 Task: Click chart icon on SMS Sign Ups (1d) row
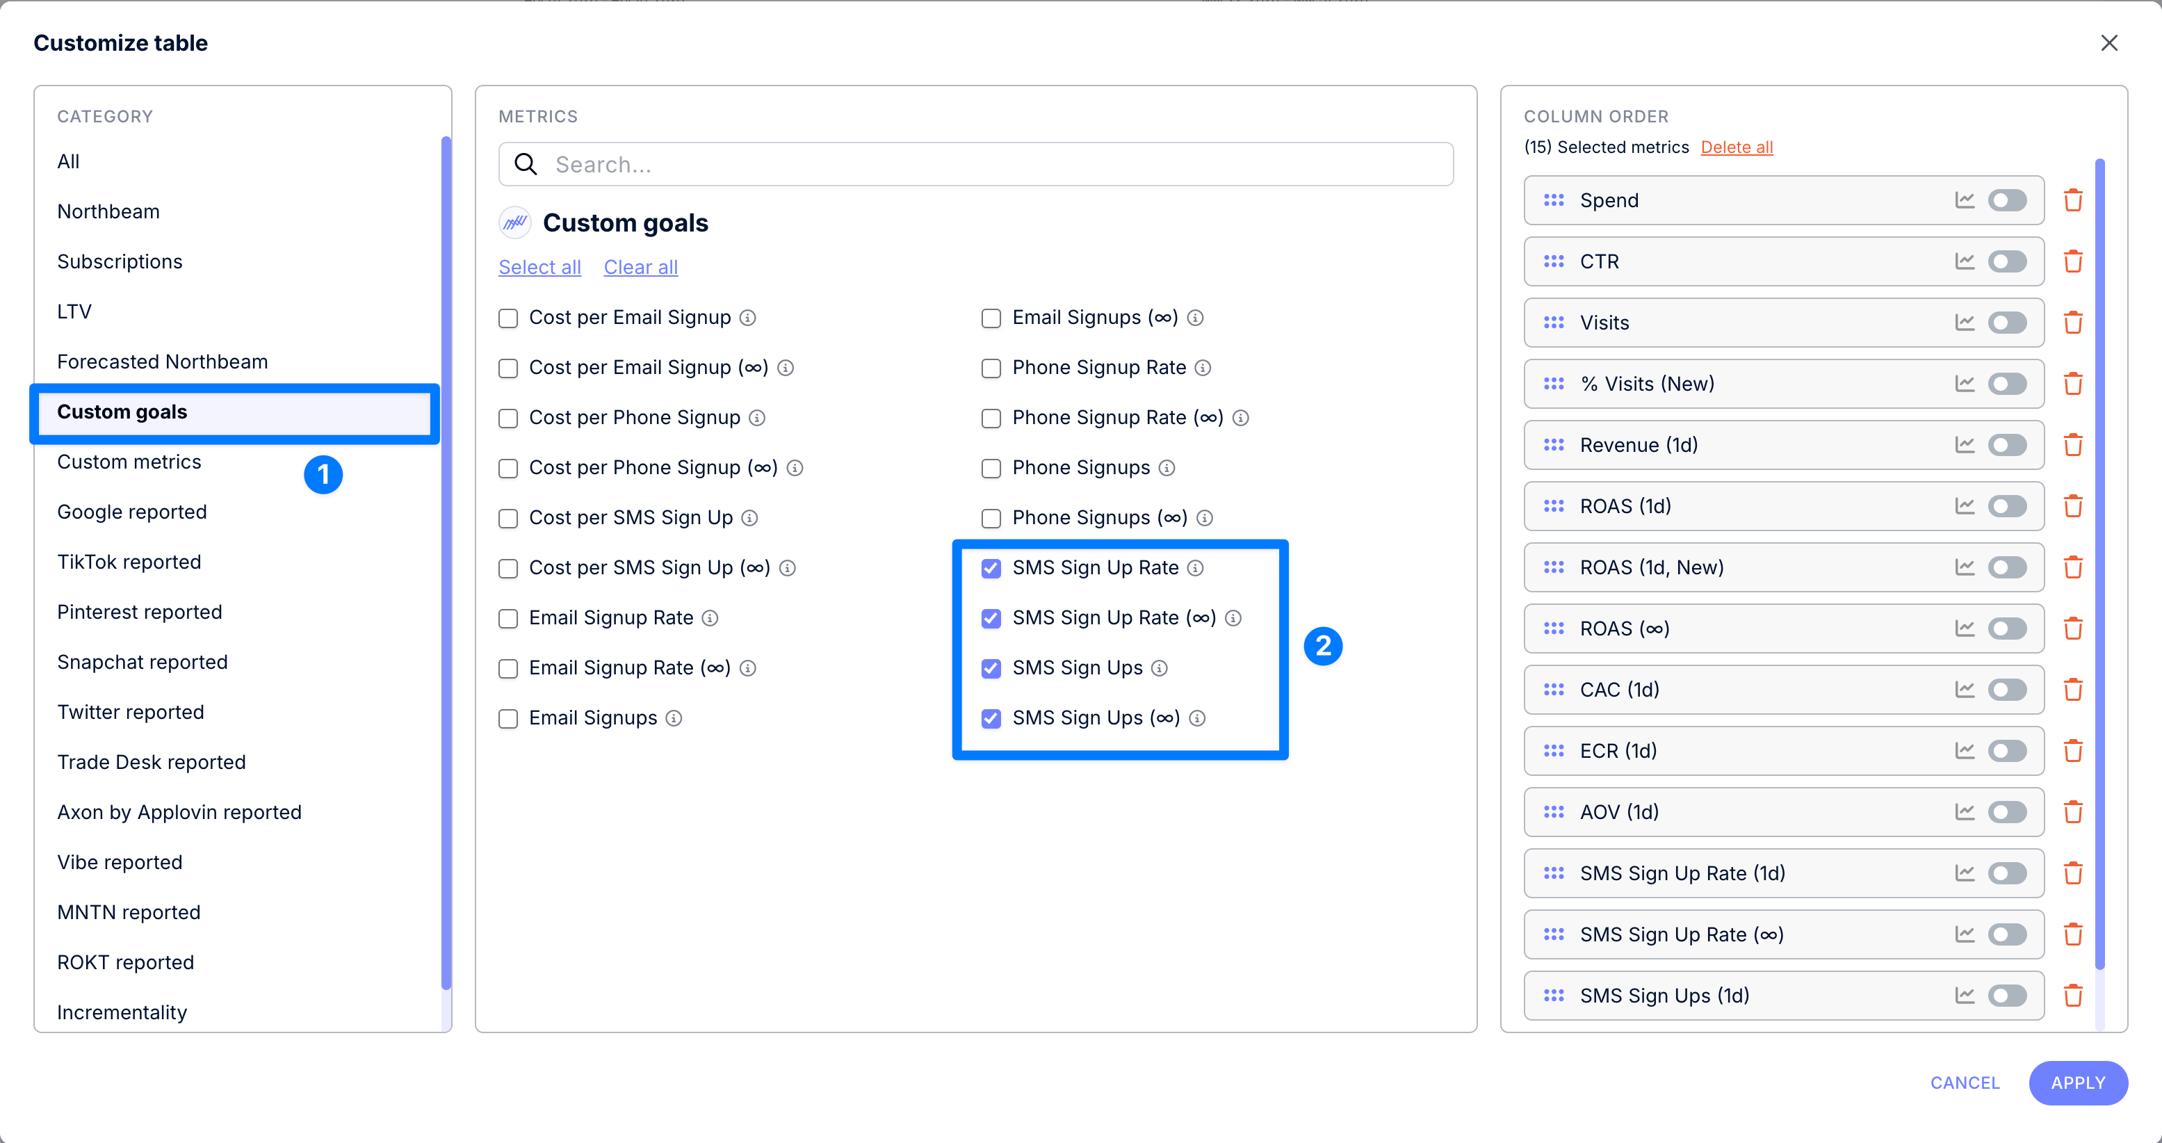(x=1965, y=996)
